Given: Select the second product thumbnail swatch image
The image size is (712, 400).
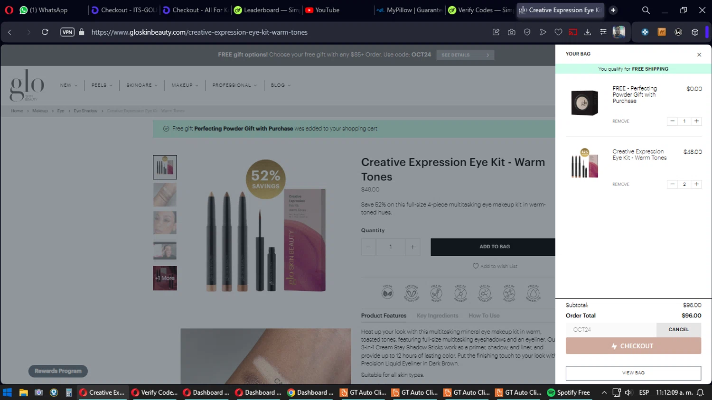Looking at the screenshot, I should pos(165,195).
